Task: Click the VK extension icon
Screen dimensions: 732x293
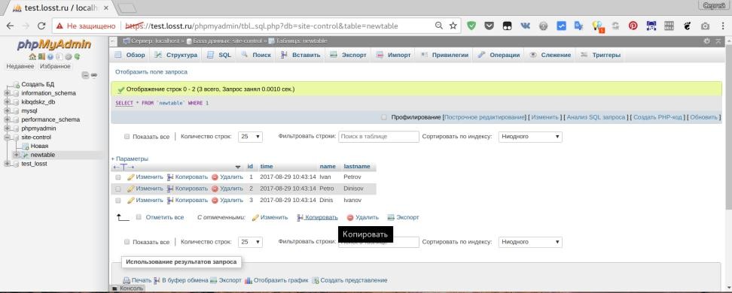Action: pos(525,26)
